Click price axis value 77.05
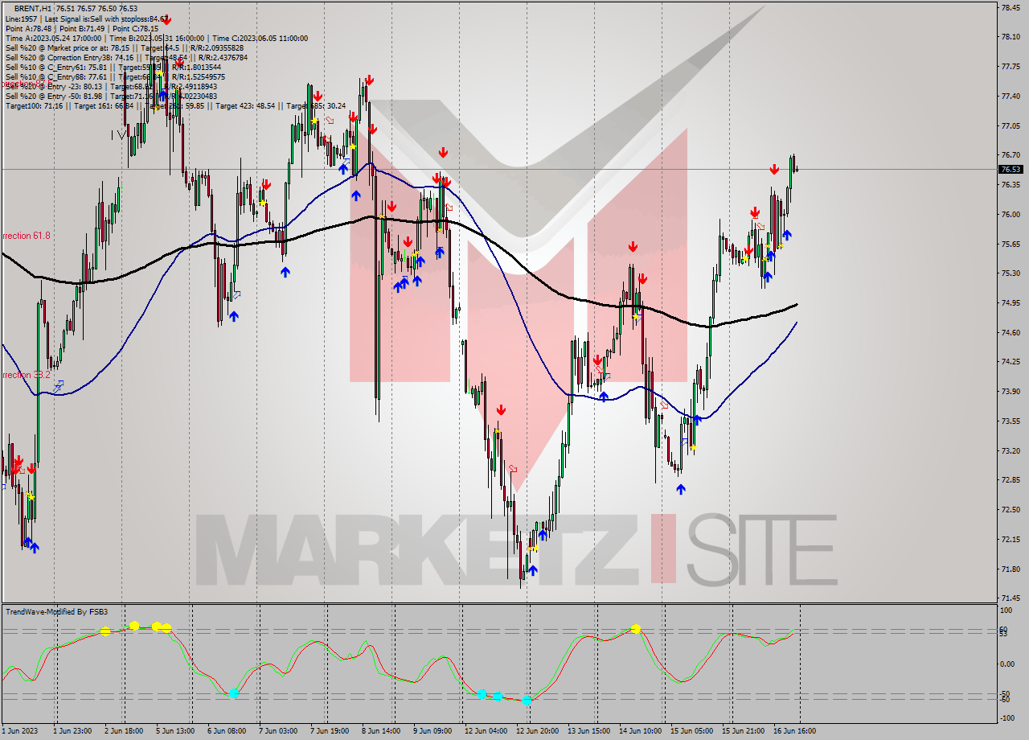The width and height of the screenshot is (1029, 740). [x=1011, y=125]
